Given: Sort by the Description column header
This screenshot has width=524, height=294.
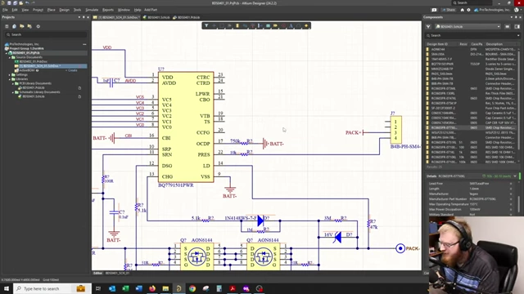Looking at the screenshot, I should pos(494,44).
